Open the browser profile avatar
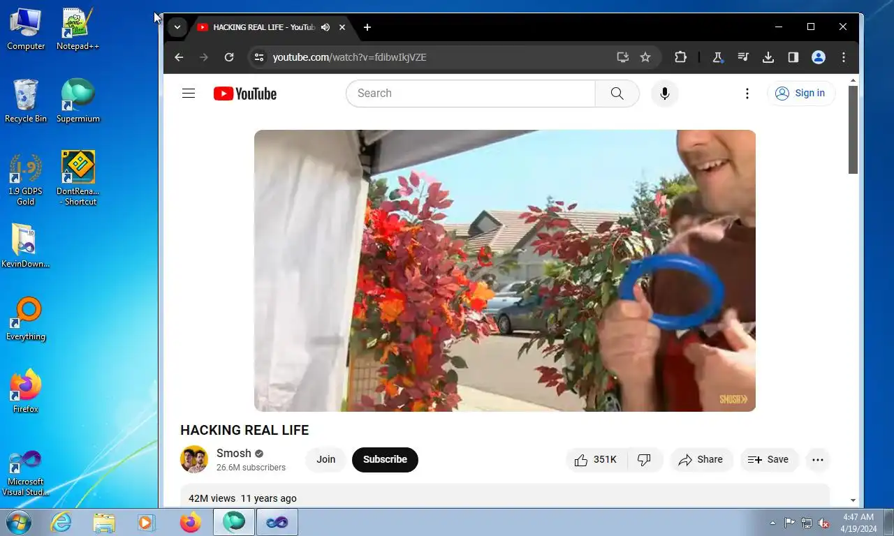Viewport: 894px width, 536px height. point(819,57)
